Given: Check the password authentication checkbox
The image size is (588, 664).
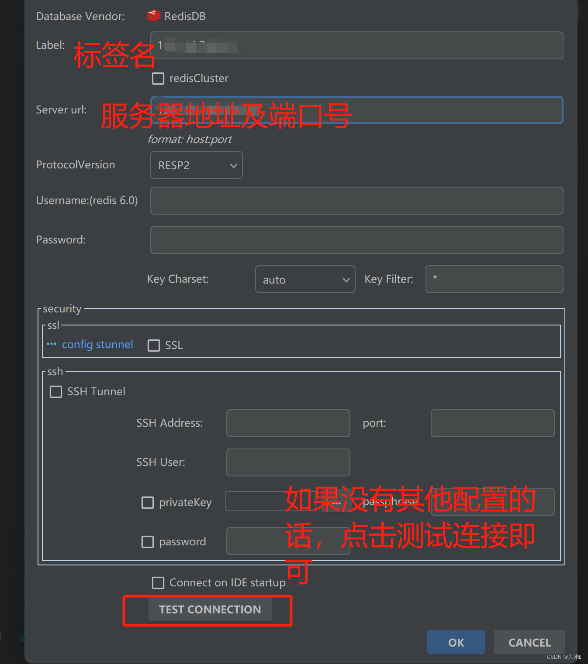Looking at the screenshot, I should [148, 542].
